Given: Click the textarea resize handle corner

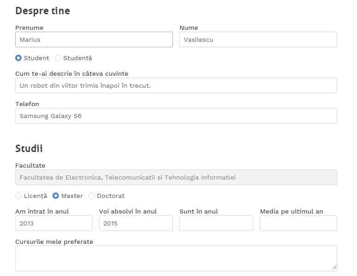Looking at the screenshot, I should click(334, 267).
